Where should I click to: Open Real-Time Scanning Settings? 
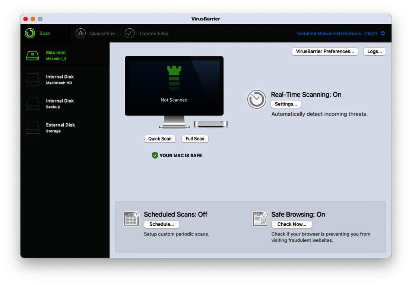286,104
